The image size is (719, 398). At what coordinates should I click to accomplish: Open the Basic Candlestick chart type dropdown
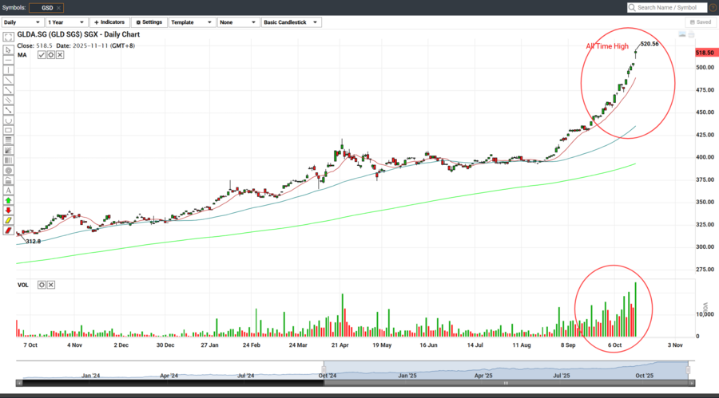(292, 22)
